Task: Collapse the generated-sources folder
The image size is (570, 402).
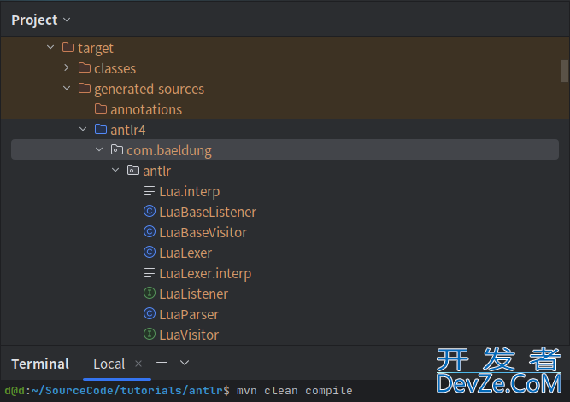Action: tap(67, 88)
